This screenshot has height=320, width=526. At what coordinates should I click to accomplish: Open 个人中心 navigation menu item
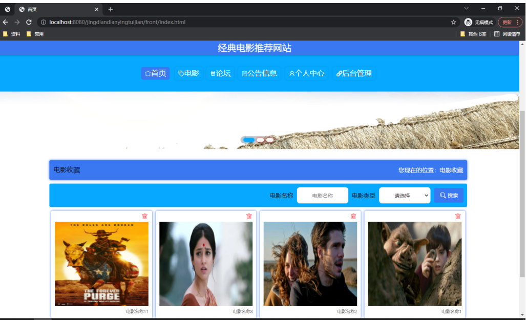pos(307,73)
